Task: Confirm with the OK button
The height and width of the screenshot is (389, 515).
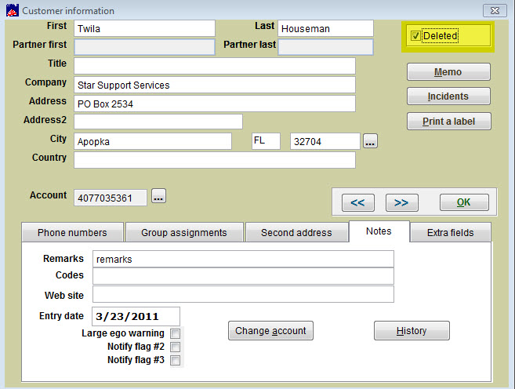Action: pyautogui.click(x=464, y=202)
